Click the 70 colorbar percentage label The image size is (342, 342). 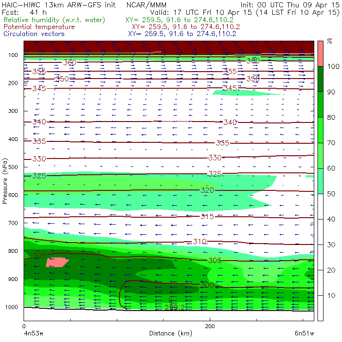click(331, 143)
